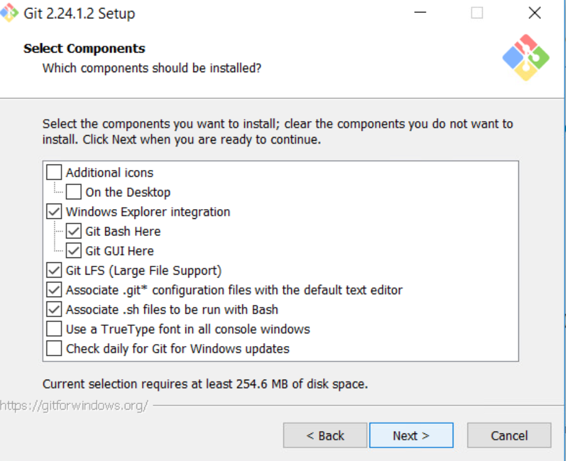The height and width of the screenshot is (461, 566).
Task: Uncheck Git GUI Here
Action: point(74,251)
